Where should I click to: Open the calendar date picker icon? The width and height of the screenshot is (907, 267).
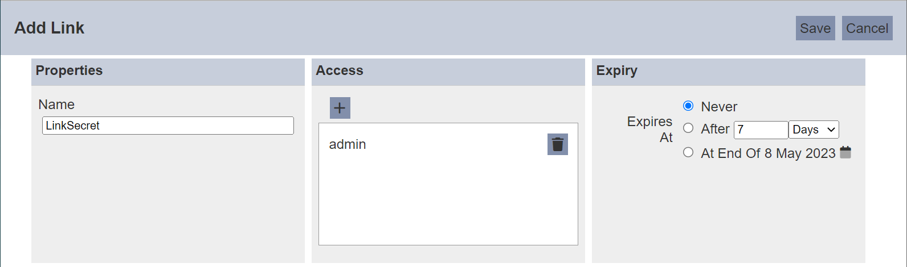845,152
